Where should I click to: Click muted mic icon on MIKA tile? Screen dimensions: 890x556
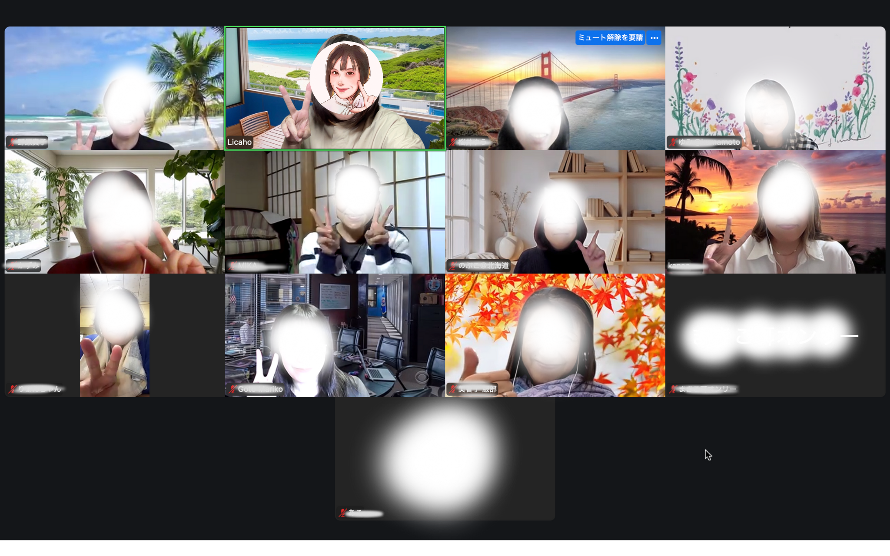tap(232, 266)
